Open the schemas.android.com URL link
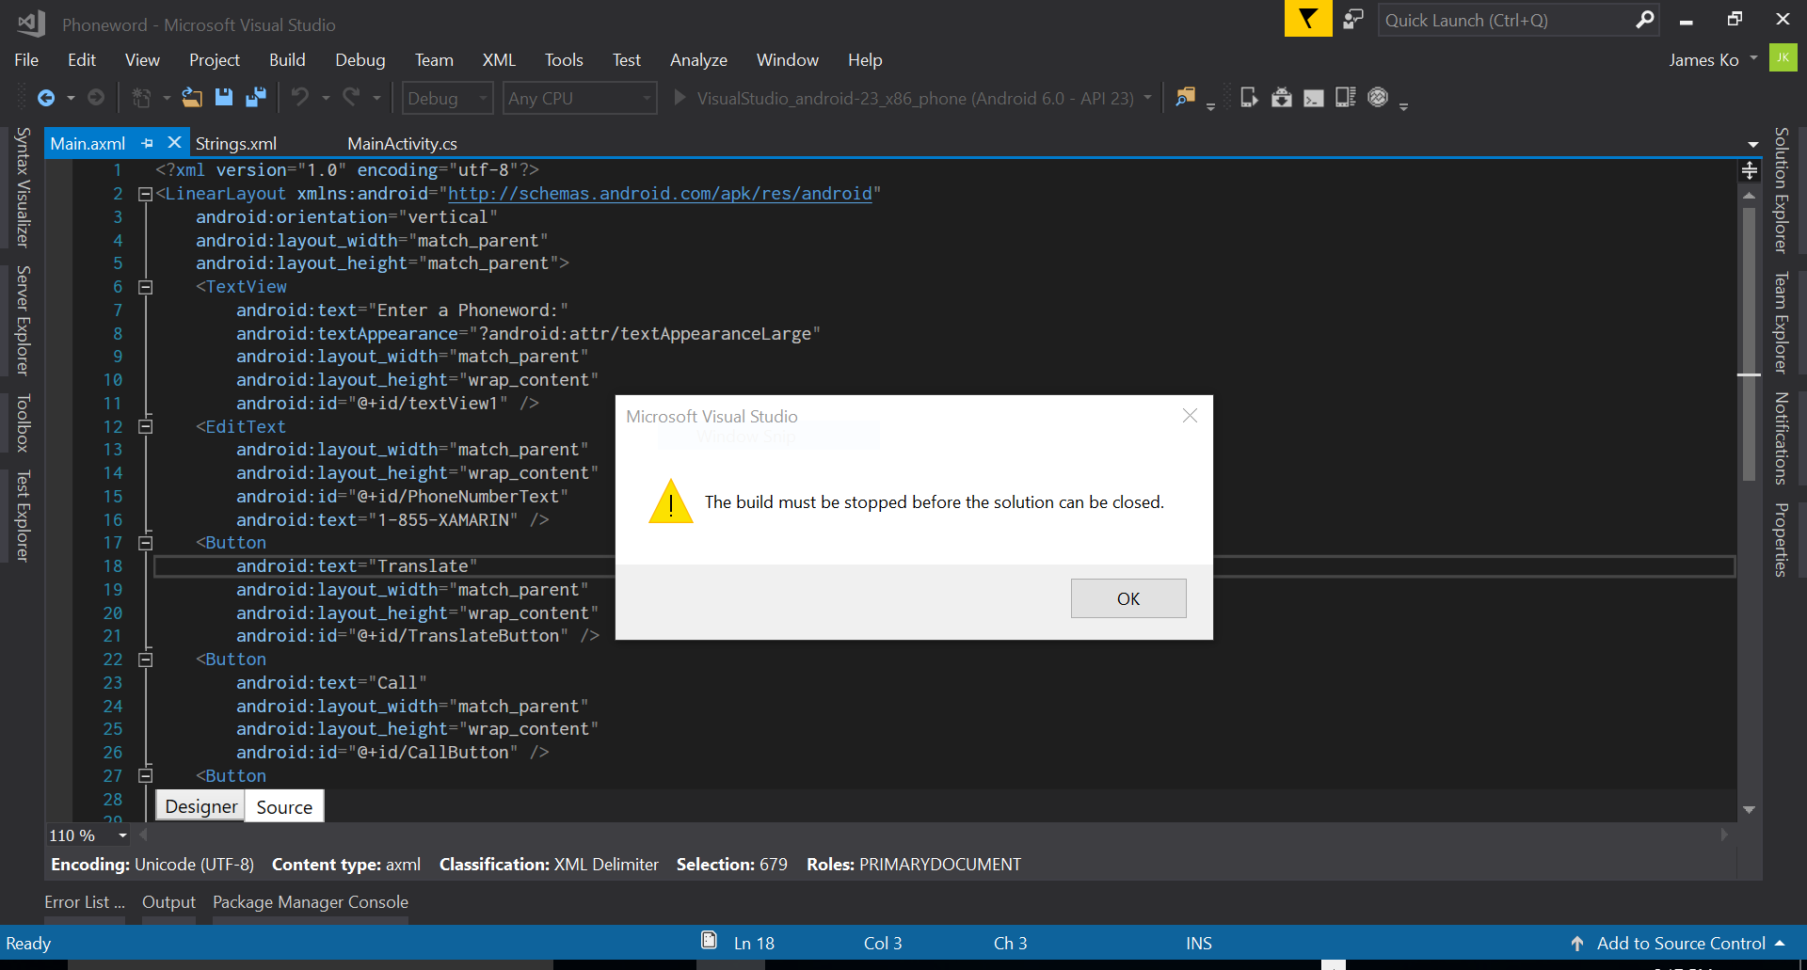Viewport: 1807px width, 970px height. click(x=660, y=194)
